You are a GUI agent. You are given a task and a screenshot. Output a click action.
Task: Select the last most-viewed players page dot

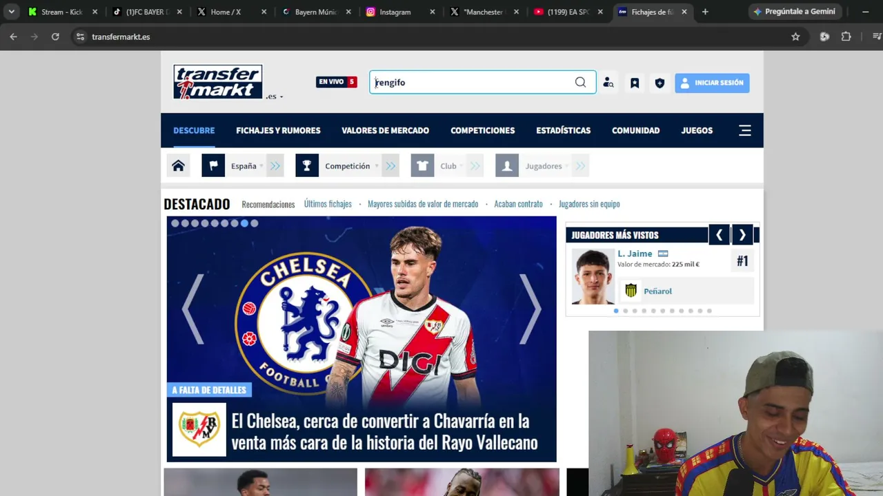click(x=709, y=311)
